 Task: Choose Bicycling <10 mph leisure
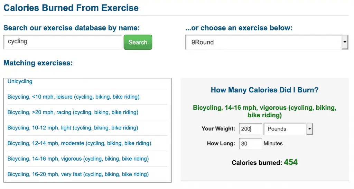click(73, 97)
